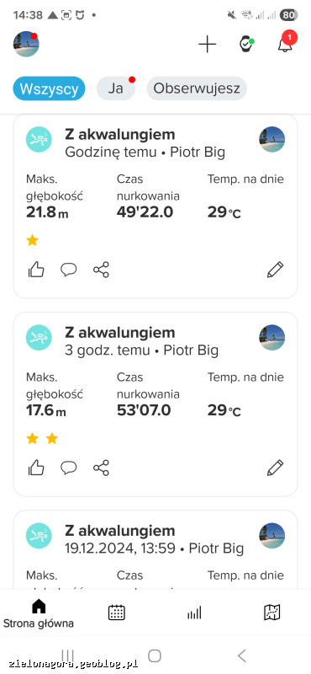Edit the 17.6 m dive with pencil icon

(275, 468)
